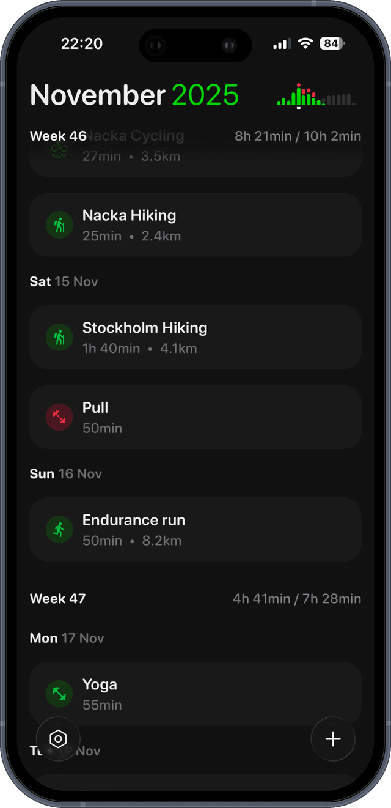This screenshot has height=808, width=391.
Task: Tap the red dumbbell icon for Pull
Action: pos(59,417)
